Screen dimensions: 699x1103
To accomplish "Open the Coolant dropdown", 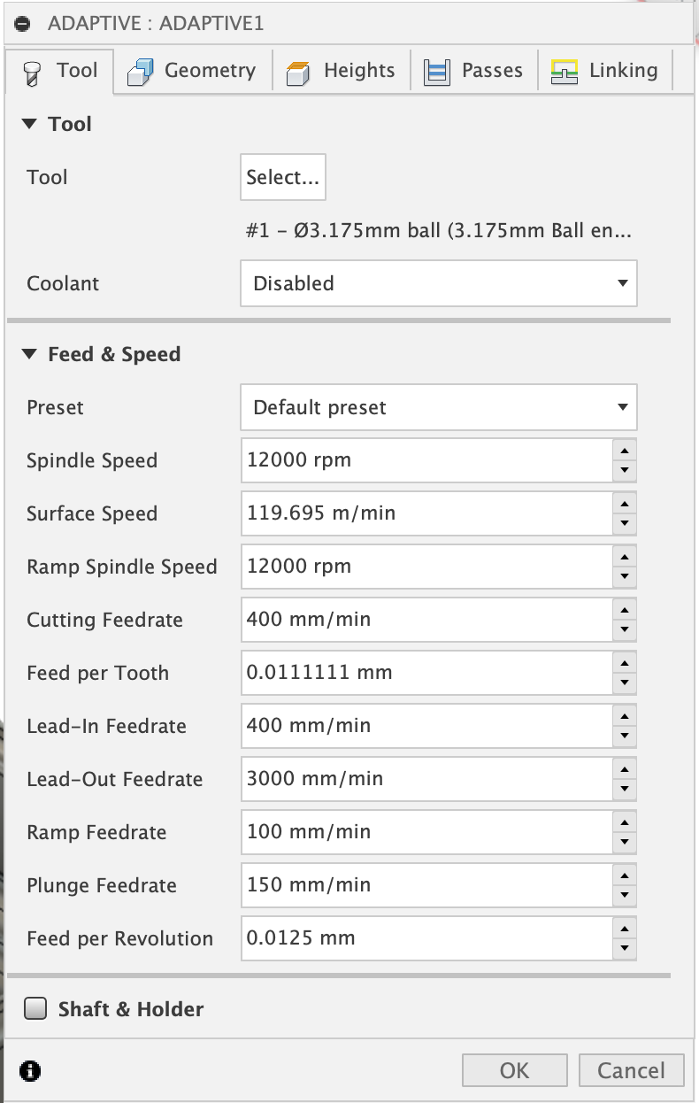I will 438,284.
